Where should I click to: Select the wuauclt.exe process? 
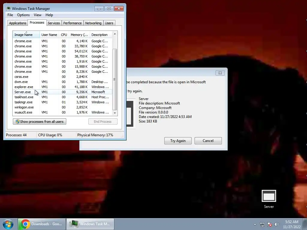coord(62,112)
